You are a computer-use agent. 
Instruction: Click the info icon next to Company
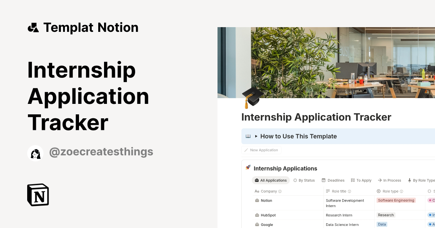click(x=280, y=191)
